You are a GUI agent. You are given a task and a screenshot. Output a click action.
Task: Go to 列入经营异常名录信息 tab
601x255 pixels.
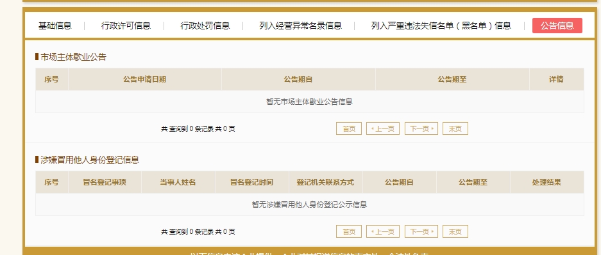point(300,26)
